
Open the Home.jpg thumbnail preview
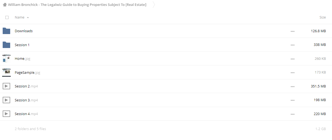tap(6, 58)
